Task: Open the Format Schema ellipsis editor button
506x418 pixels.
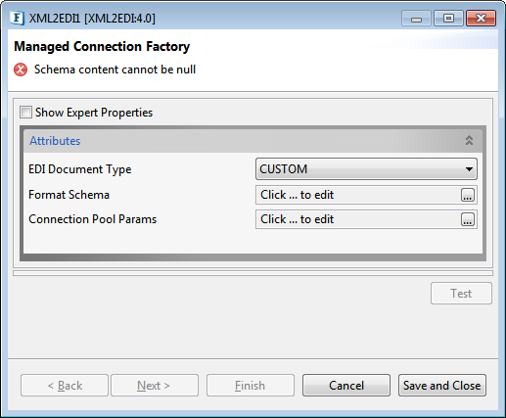Action: (x=468, y=195)
